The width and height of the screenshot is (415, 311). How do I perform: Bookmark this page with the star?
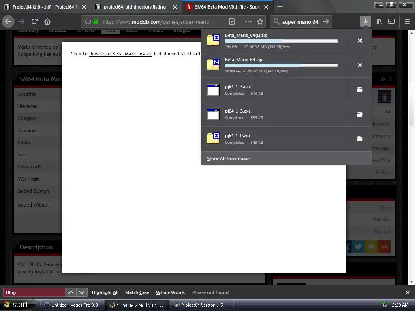click(x=260, y=22)
